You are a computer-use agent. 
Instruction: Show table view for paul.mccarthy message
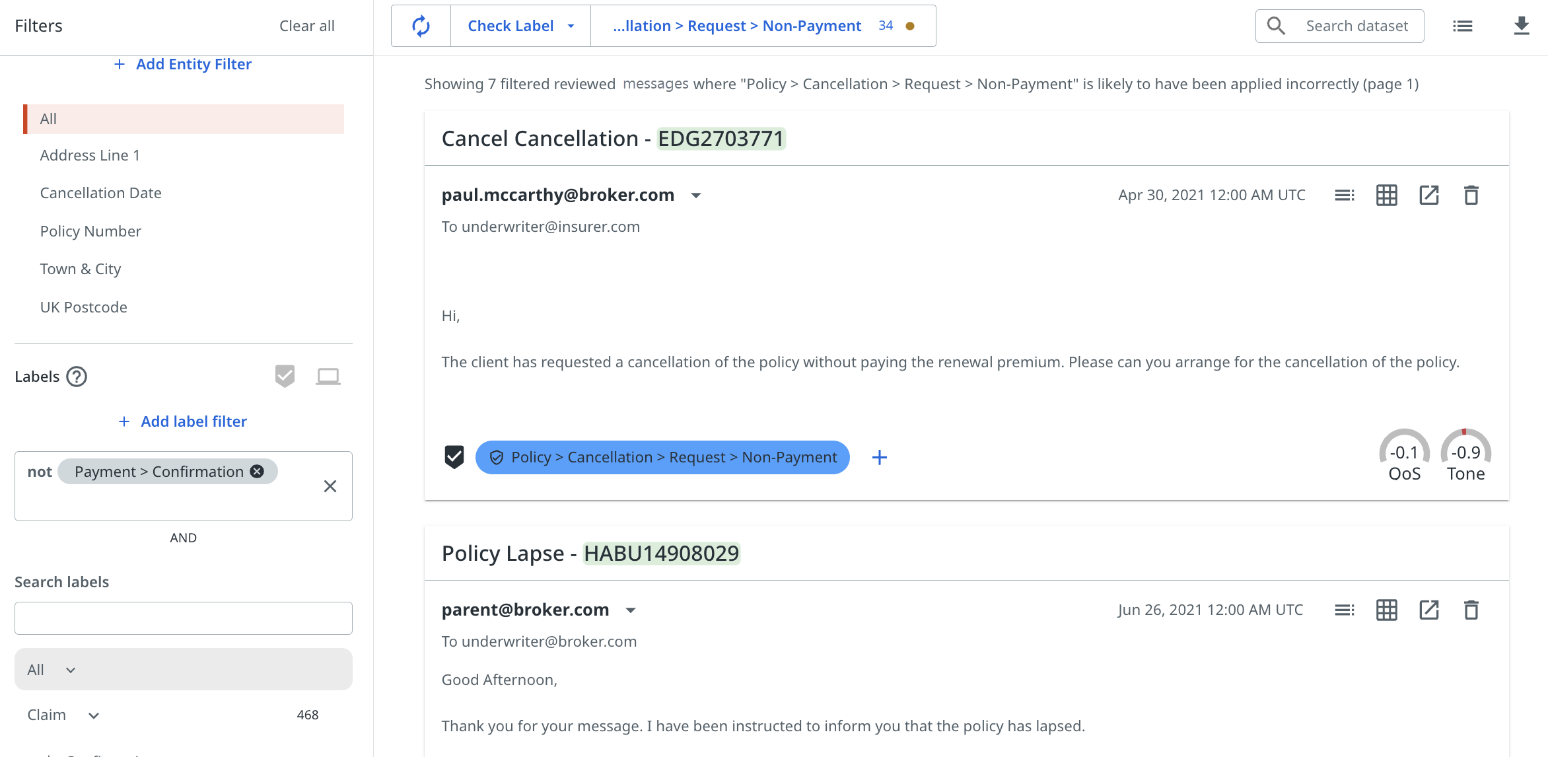(x=1386, y=196)
